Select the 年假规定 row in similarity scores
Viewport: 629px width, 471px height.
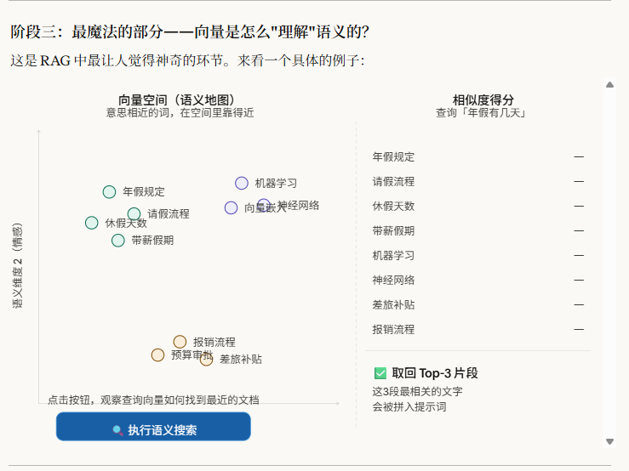(x=477, y=157)
